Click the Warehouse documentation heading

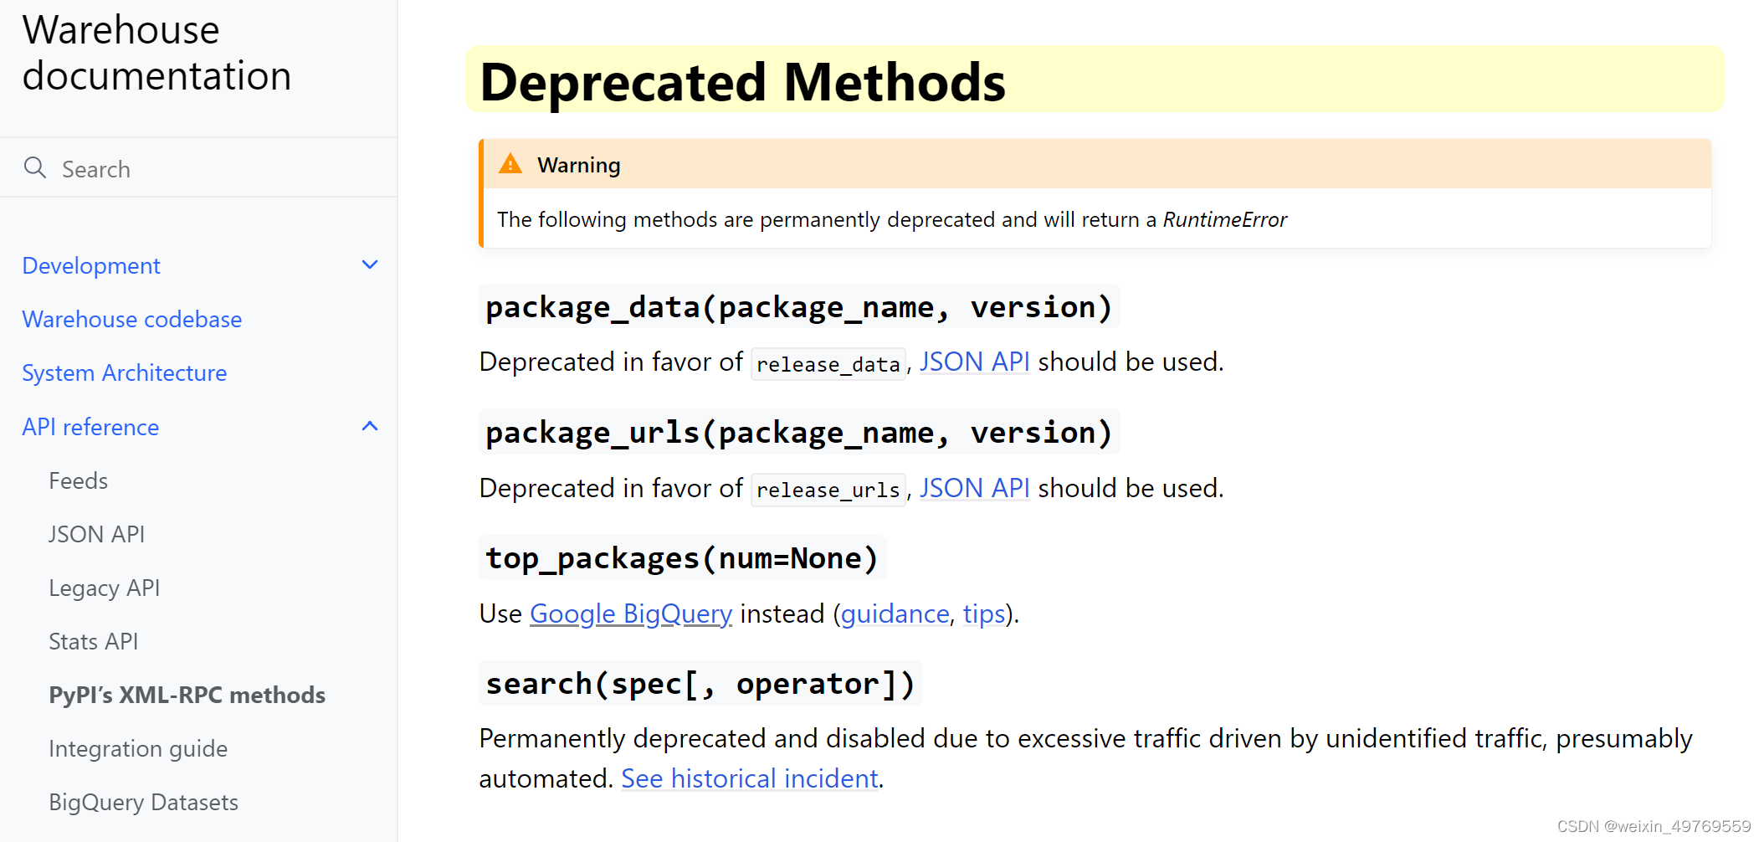tap(156, 52)
